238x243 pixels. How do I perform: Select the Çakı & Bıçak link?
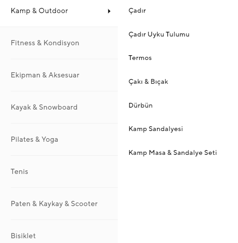point(148,82)
